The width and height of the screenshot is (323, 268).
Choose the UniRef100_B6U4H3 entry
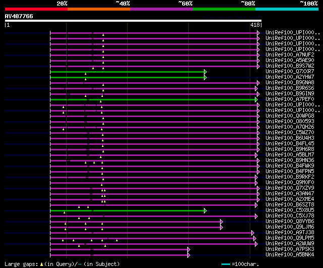tap(290, 138)
